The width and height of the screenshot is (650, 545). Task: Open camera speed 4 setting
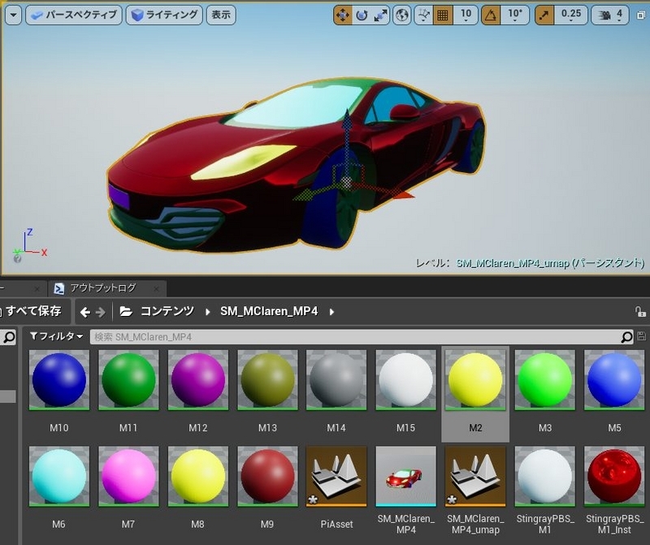[610, 15]
